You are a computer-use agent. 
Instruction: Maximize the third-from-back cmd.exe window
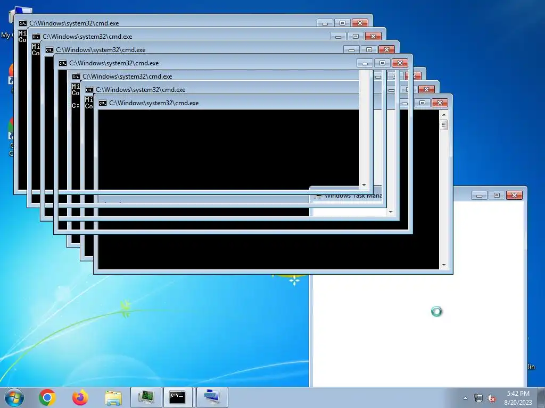point(369,49)
